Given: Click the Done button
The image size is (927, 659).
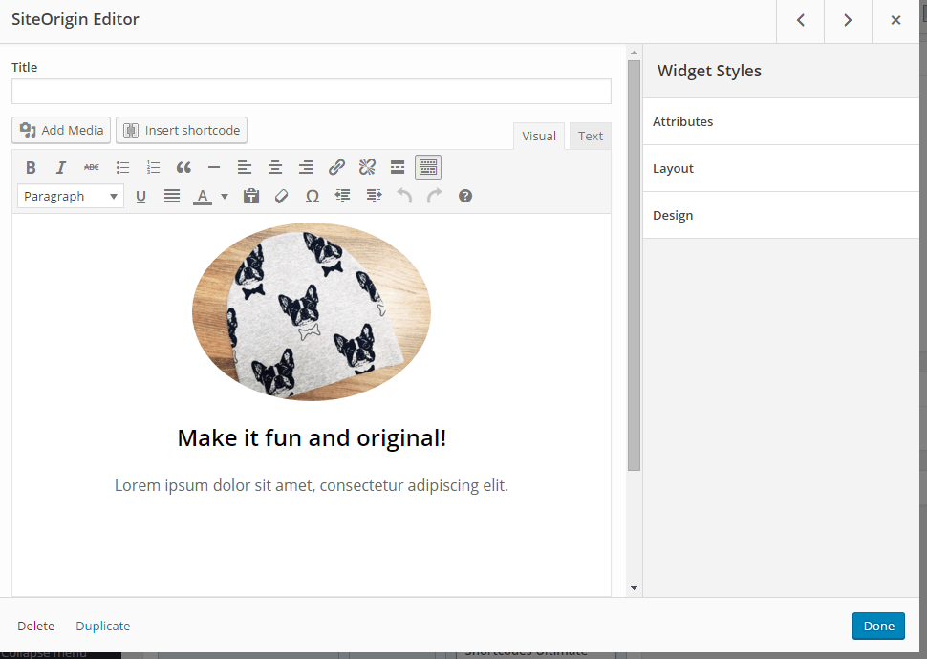Looking at the screenshot, I should 878,626.
